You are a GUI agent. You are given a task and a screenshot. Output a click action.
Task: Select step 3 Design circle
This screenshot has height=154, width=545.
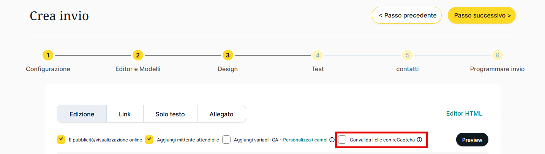click(x=227, y=56)
